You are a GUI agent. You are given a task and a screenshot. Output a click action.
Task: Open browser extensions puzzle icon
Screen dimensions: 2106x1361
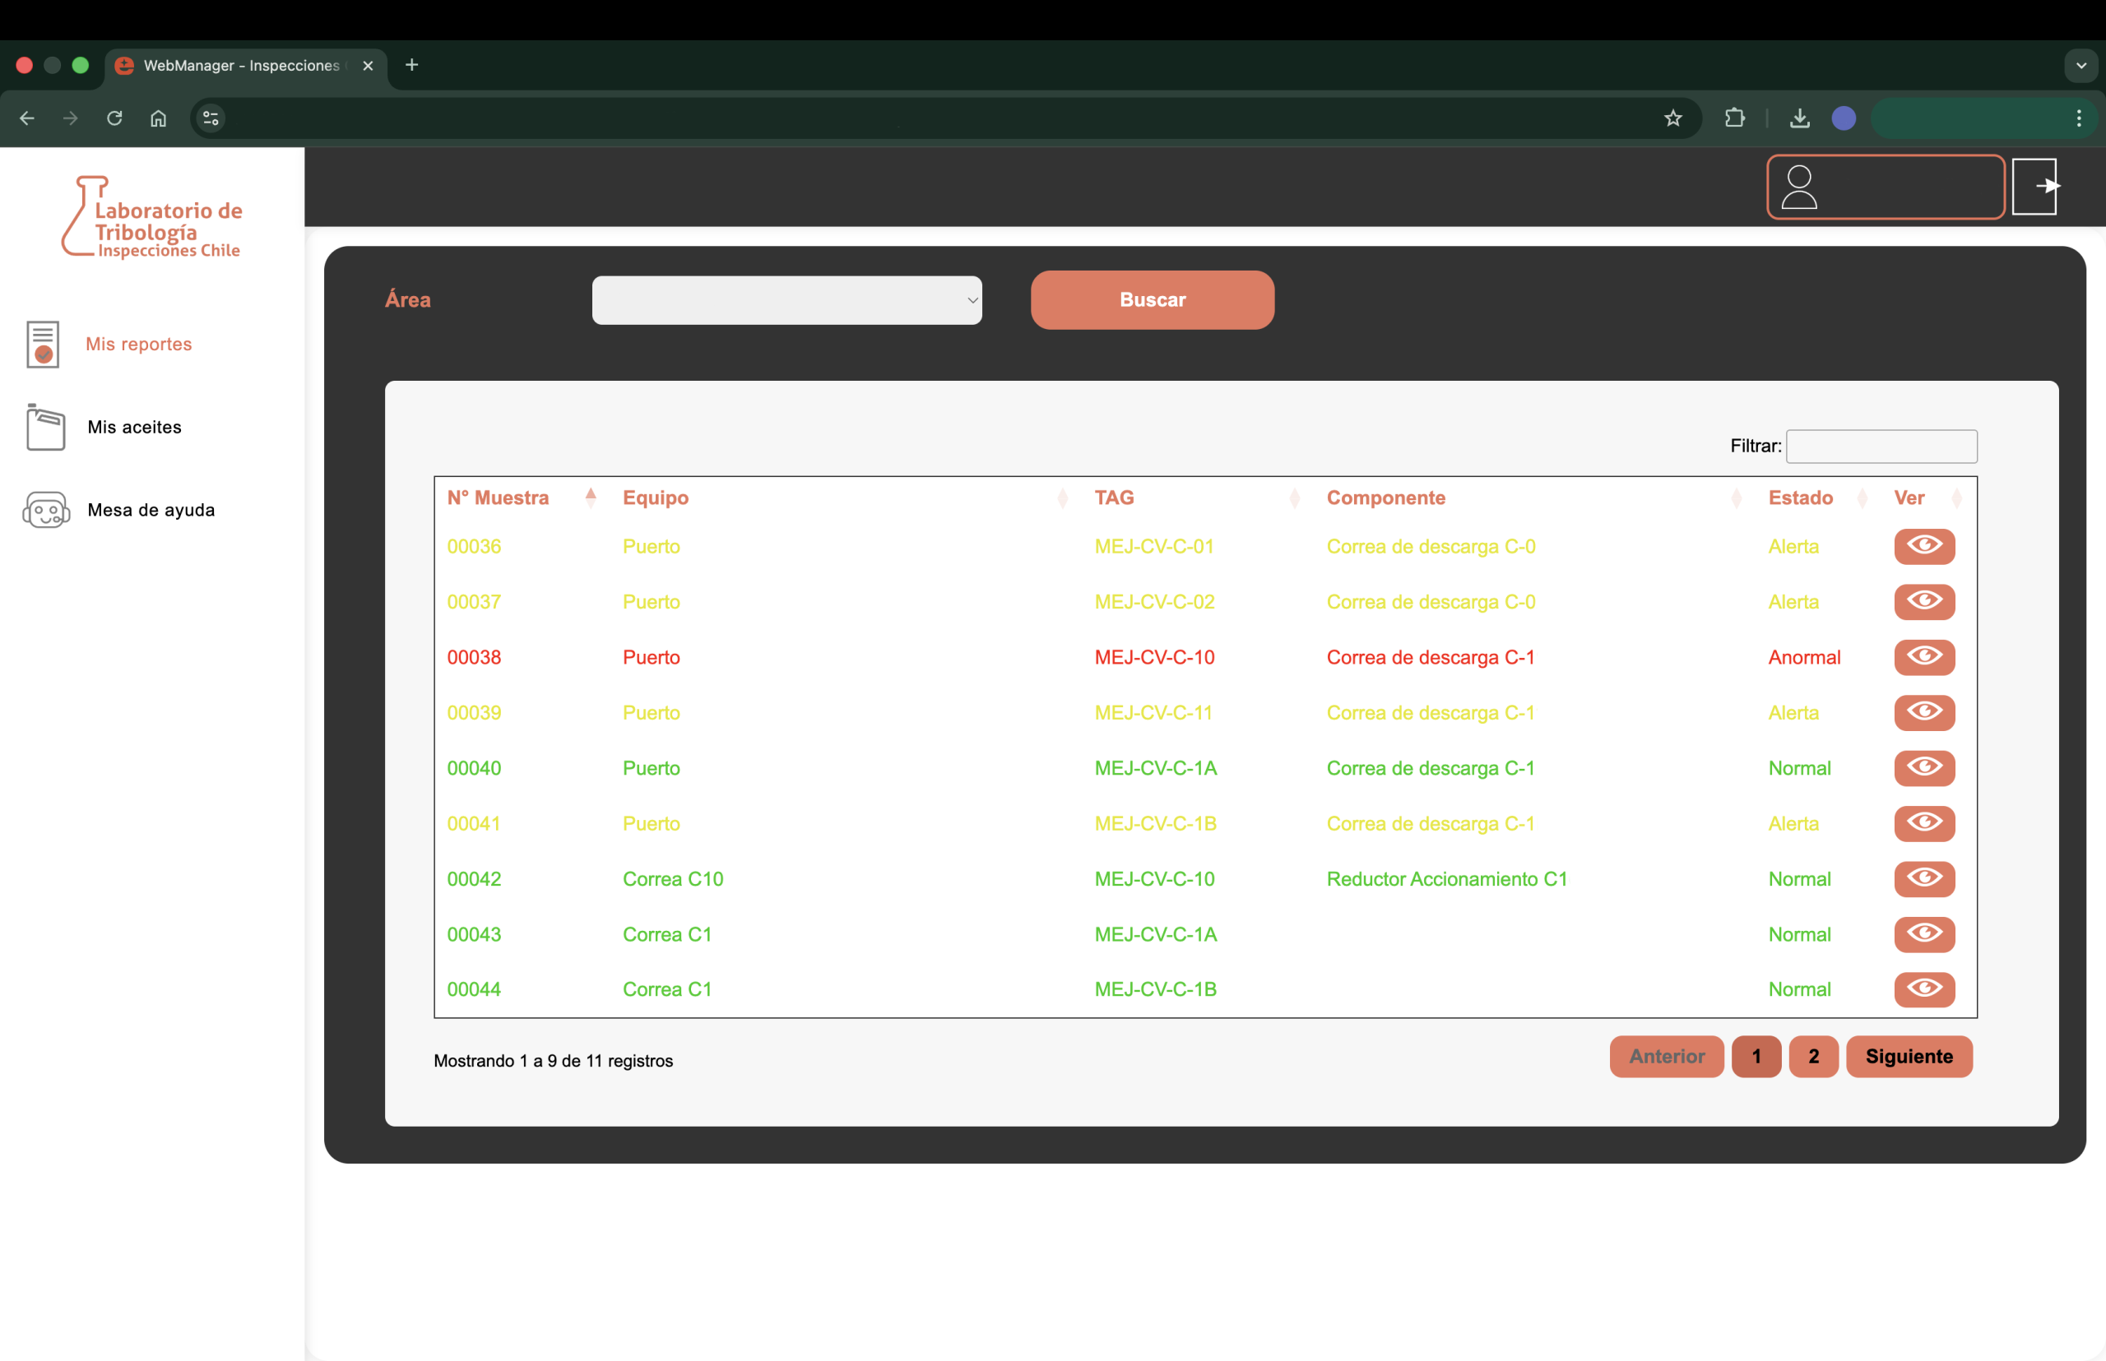[x=1734, y=118]
